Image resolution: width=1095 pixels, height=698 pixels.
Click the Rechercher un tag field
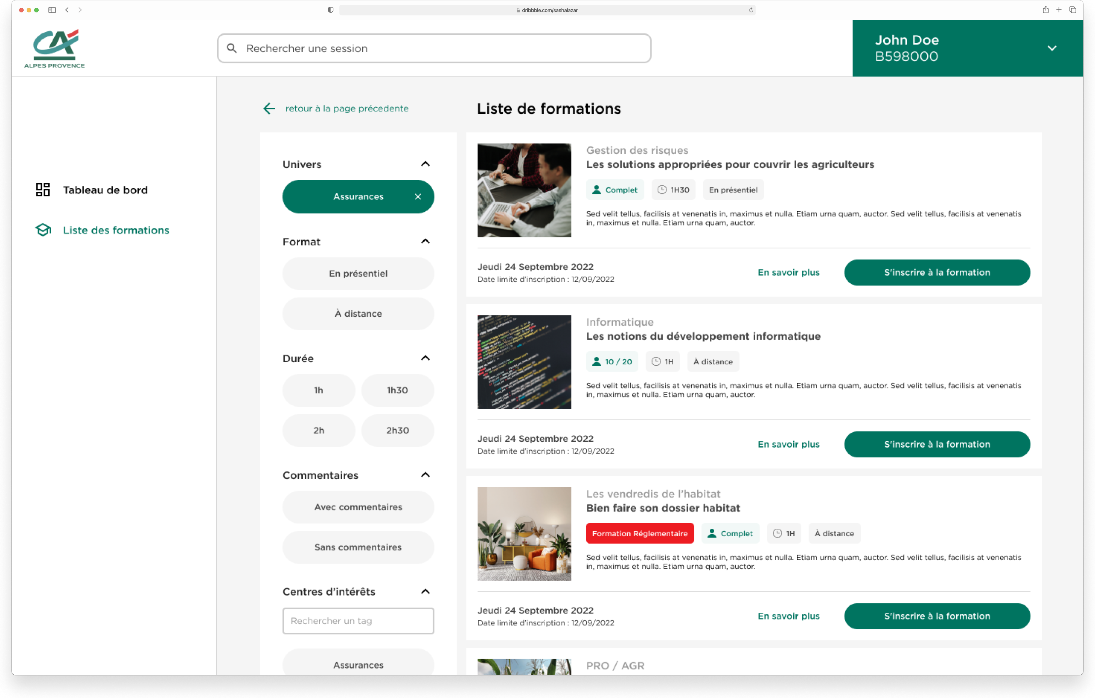pos(358,621)
